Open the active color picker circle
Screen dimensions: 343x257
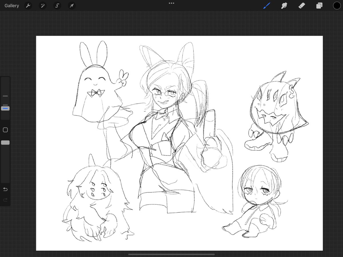pos(337,5)
